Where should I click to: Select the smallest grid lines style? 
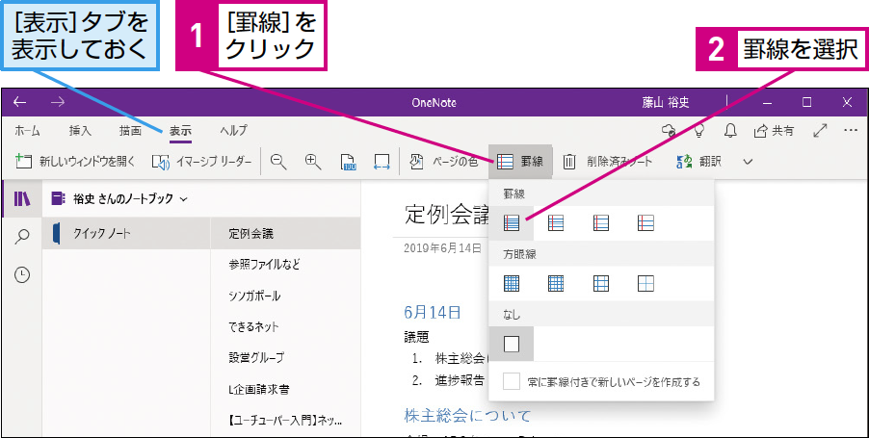(x=512, y=284)
